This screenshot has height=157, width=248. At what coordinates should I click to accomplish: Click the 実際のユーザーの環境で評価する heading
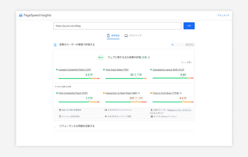[77, 45]
